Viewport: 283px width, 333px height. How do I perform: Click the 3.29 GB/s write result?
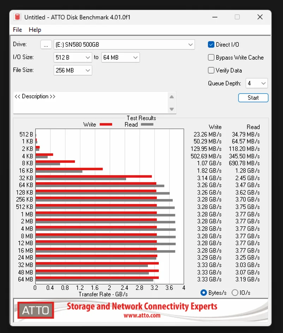point(209,258)
